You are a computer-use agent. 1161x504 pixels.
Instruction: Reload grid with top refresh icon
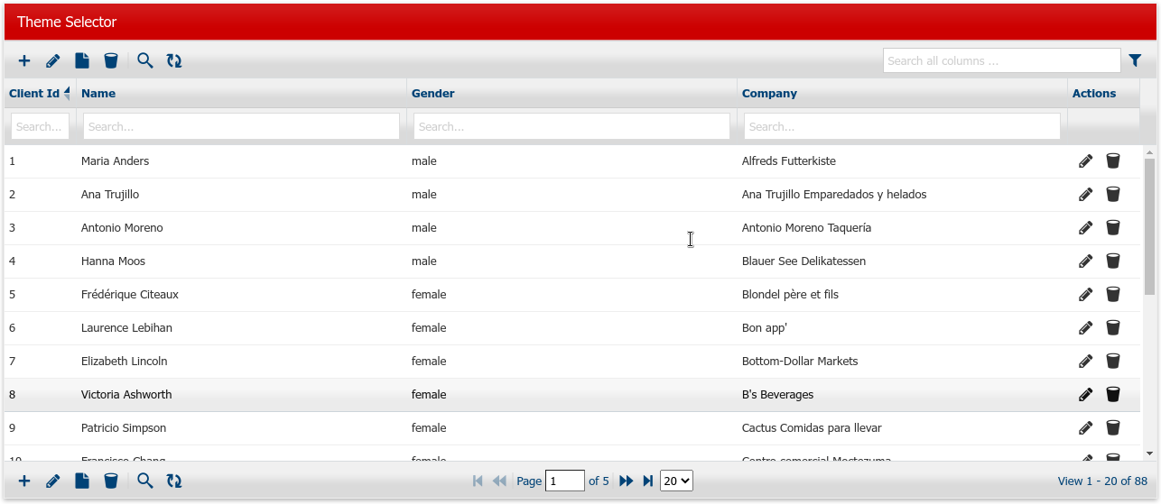pos(174,61)
